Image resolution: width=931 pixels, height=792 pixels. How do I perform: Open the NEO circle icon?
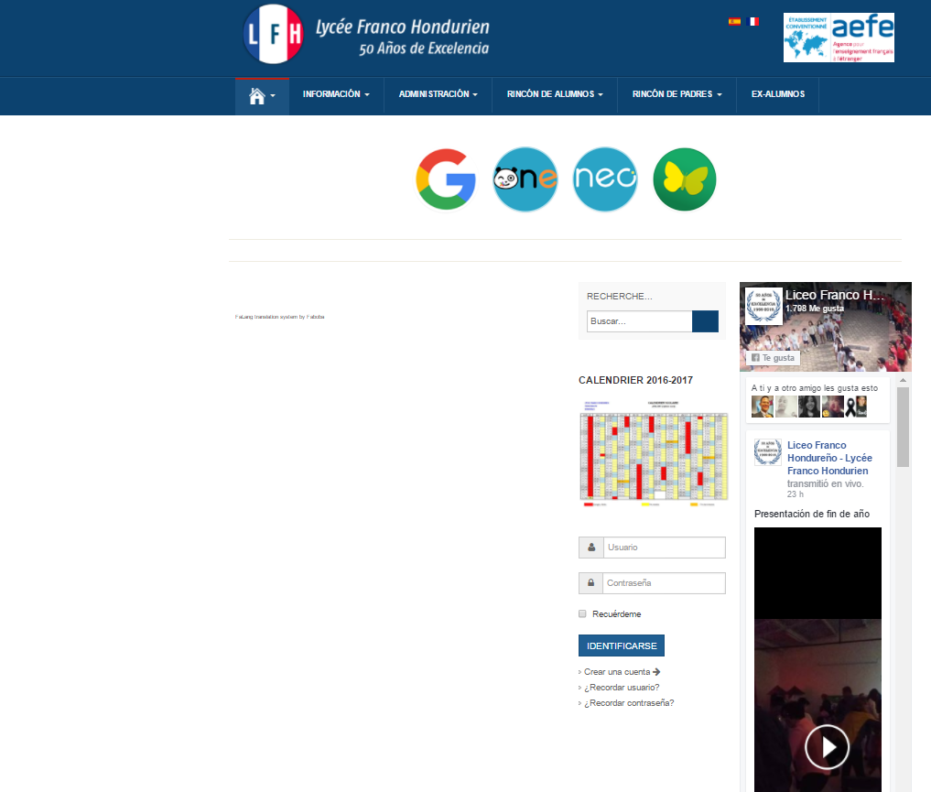pos(605,179)
